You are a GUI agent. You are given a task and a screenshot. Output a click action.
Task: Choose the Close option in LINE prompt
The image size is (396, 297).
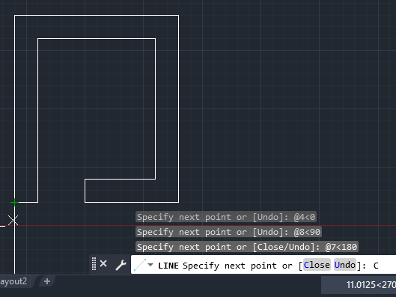[x=317, y=265]
